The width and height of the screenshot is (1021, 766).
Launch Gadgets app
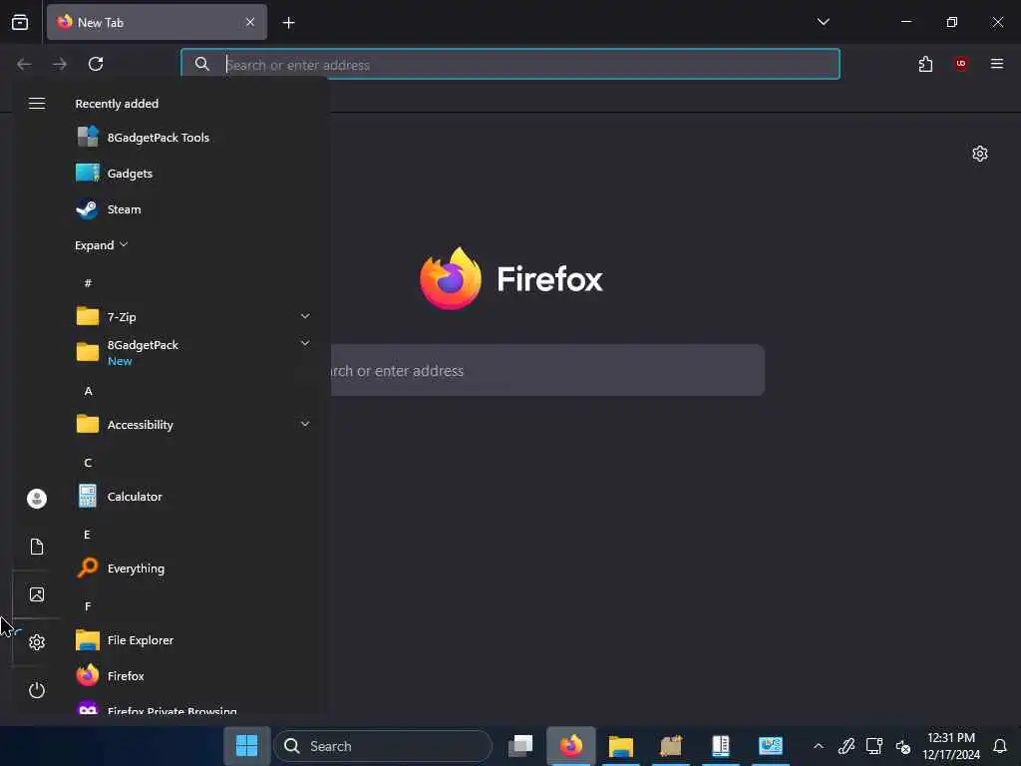pyautogui.click(x=193, y=174)
